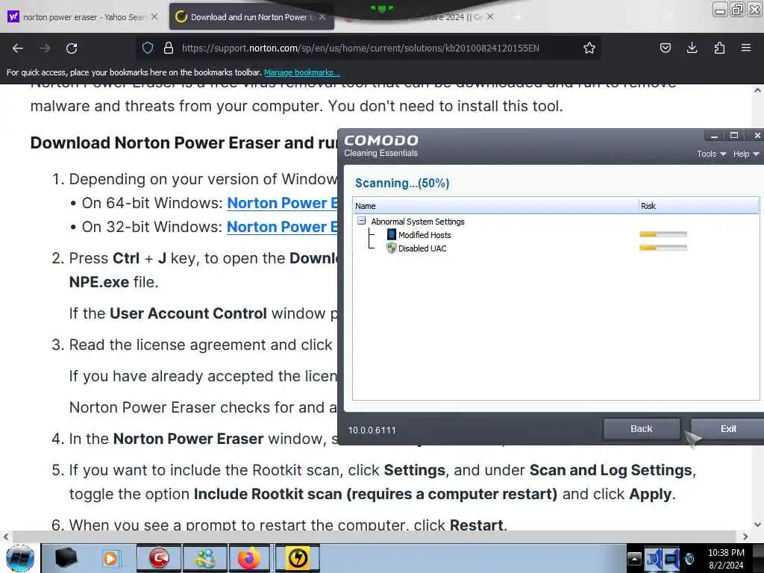The width and height of the screenshot is (764, 573).
Task: Select the Disabled UAC row text
Action: pos(422,248)
